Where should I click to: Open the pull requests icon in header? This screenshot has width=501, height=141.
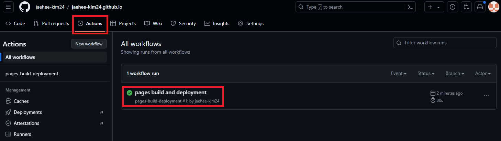466,7
